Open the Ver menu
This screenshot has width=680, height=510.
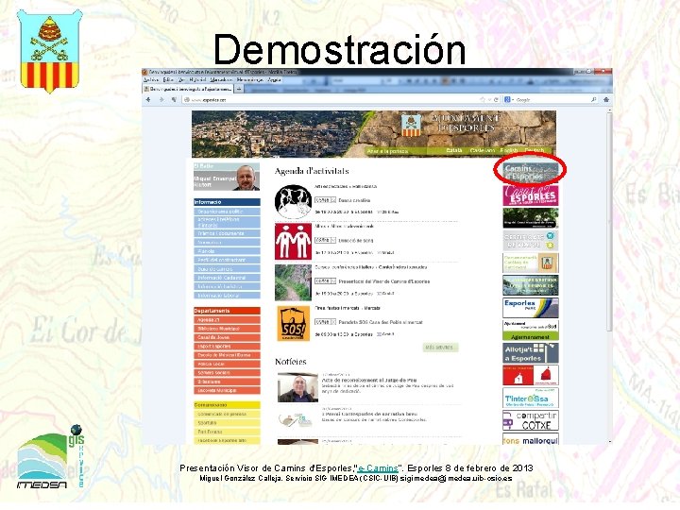tap(181, 79)
